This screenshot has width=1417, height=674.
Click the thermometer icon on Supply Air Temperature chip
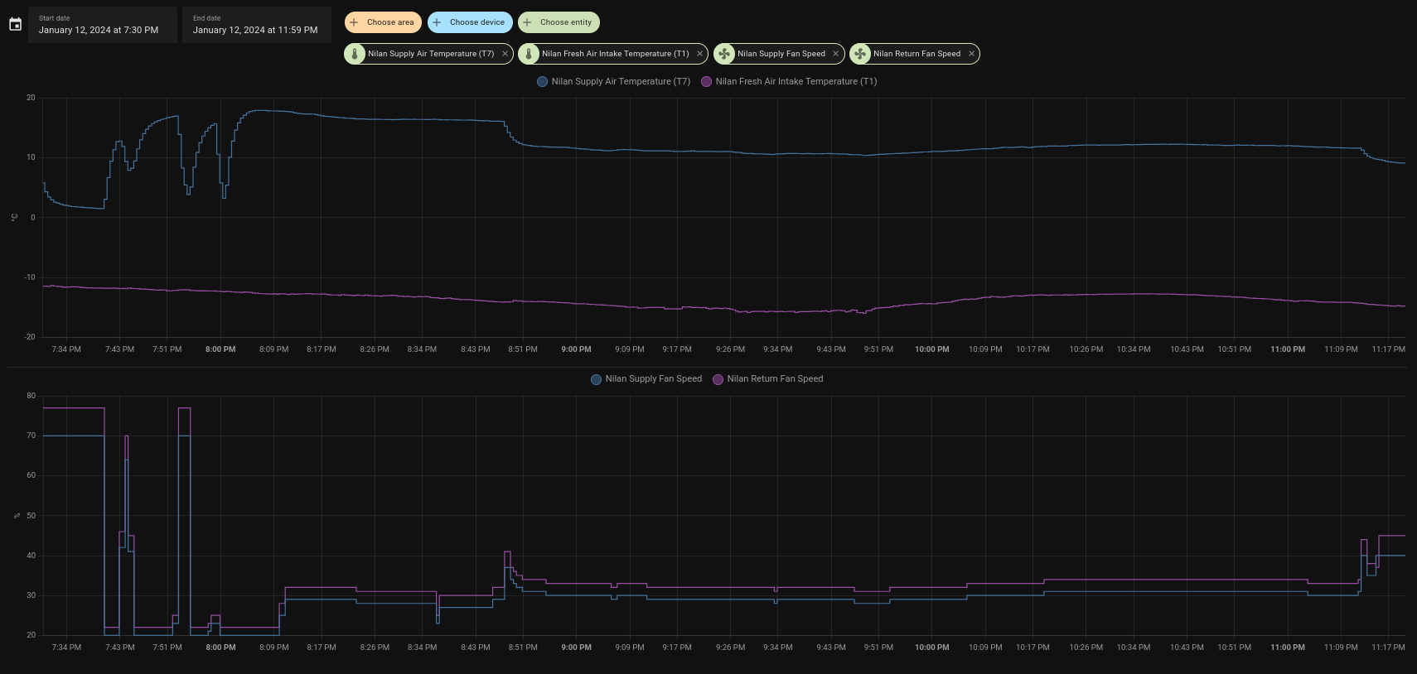pyautogui.click(x=355, y=54)
